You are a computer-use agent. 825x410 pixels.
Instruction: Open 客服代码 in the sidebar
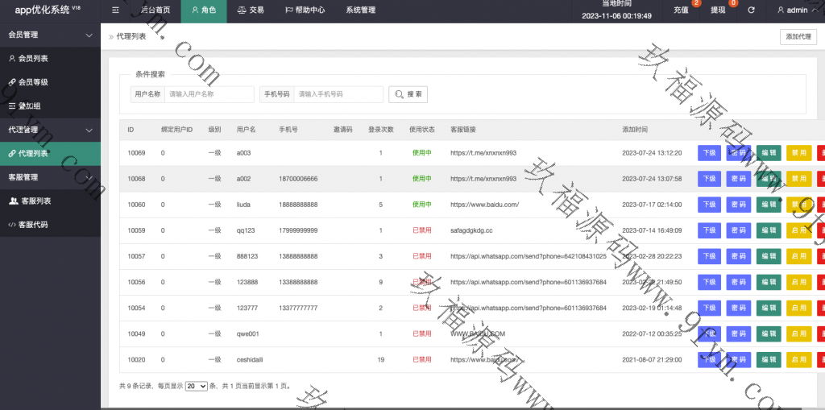click(x=32, y=224)
